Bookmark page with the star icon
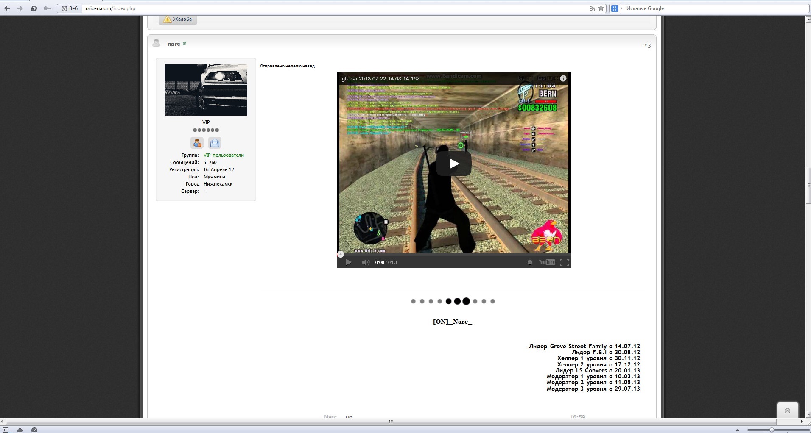 (601, 8)
